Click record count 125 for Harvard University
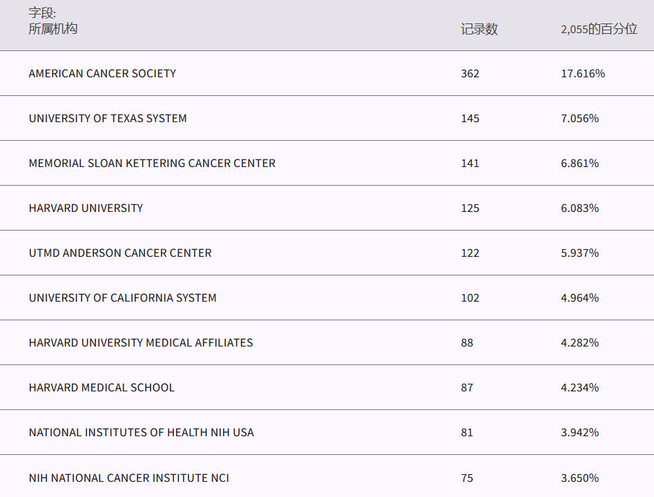The height and width of the screenshot is (497, 654). pos(470,208)
